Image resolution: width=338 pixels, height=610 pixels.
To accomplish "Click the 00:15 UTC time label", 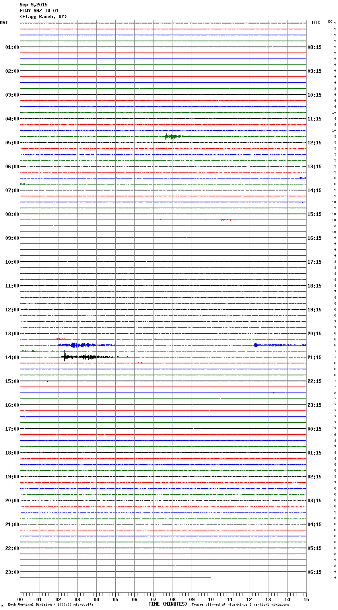I will [x=315, y=429].
